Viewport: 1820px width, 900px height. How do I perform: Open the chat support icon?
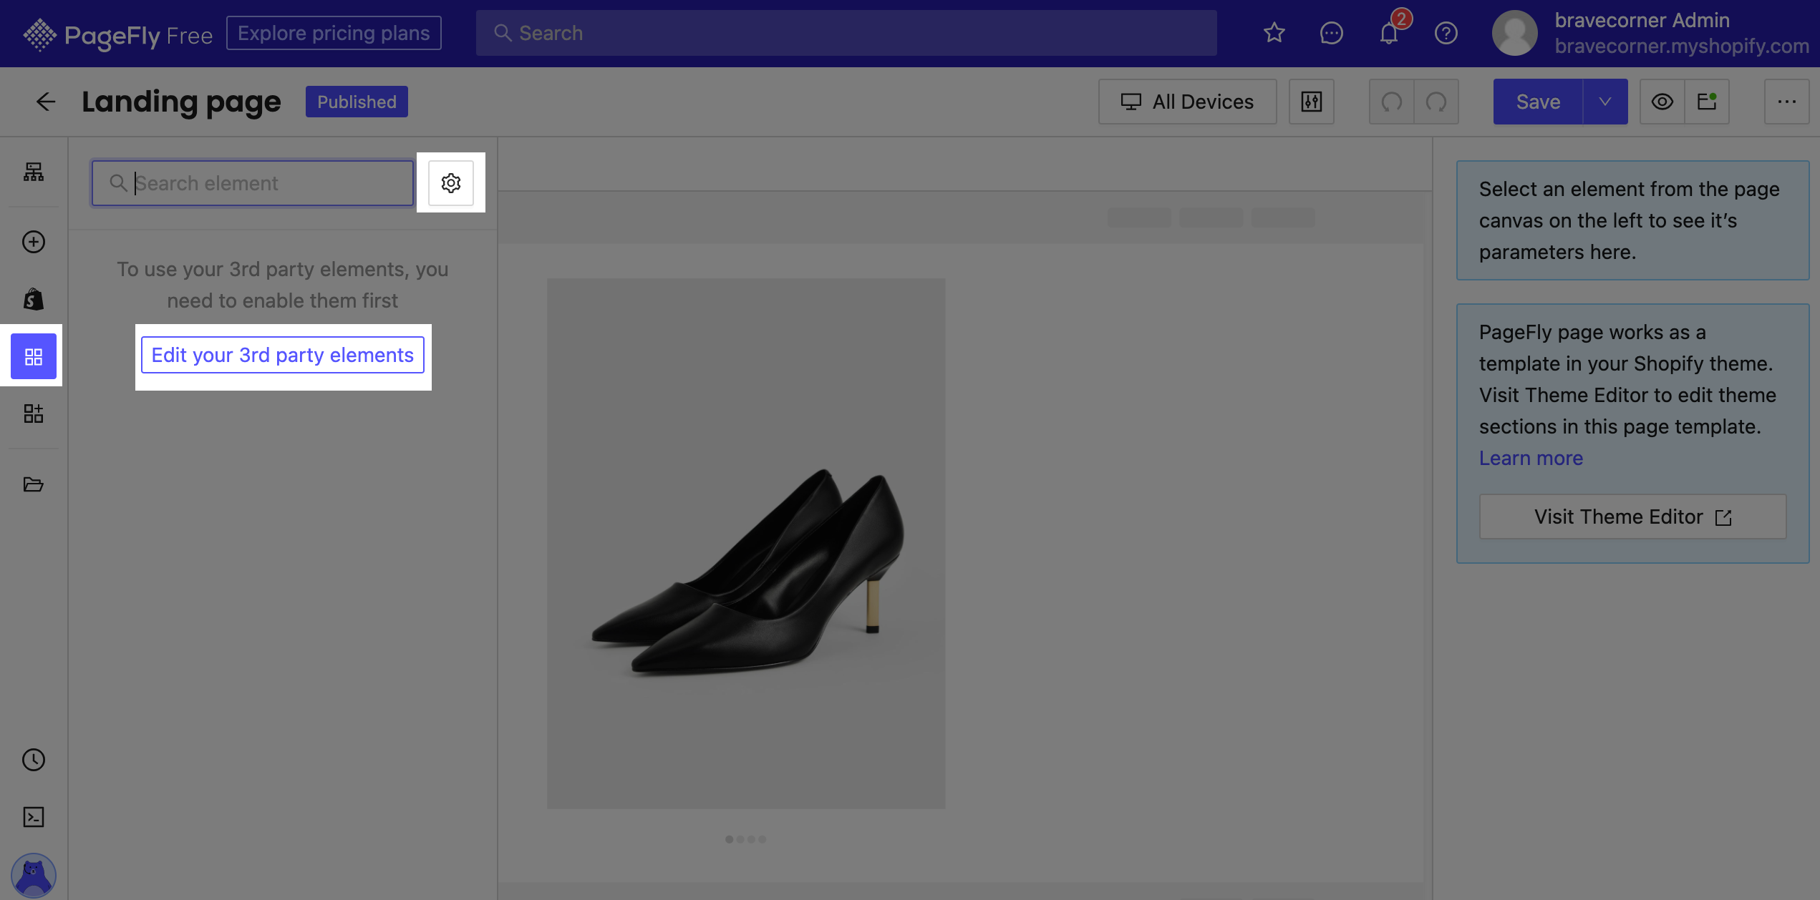coord(1331,33)
